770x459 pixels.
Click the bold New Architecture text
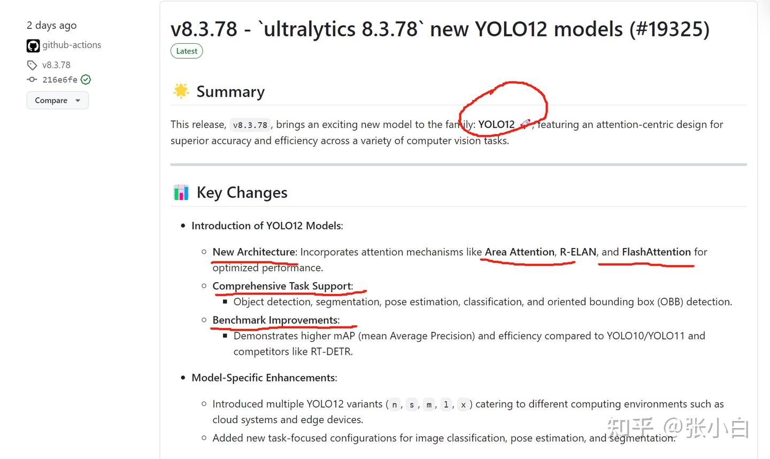click(254, 252)
